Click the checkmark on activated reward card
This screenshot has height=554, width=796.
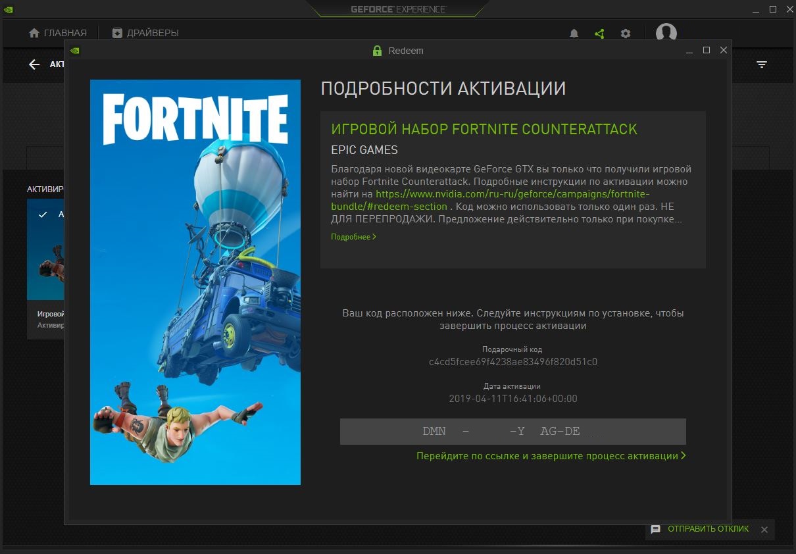click(x=43, y=214)
